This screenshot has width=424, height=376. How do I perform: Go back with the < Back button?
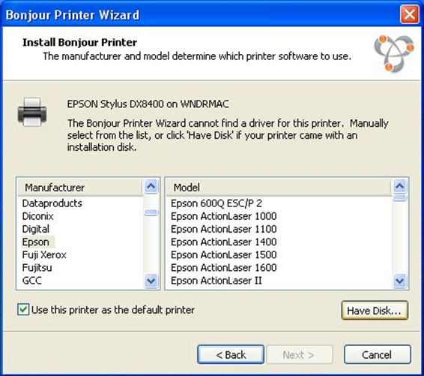coord(231,354)
